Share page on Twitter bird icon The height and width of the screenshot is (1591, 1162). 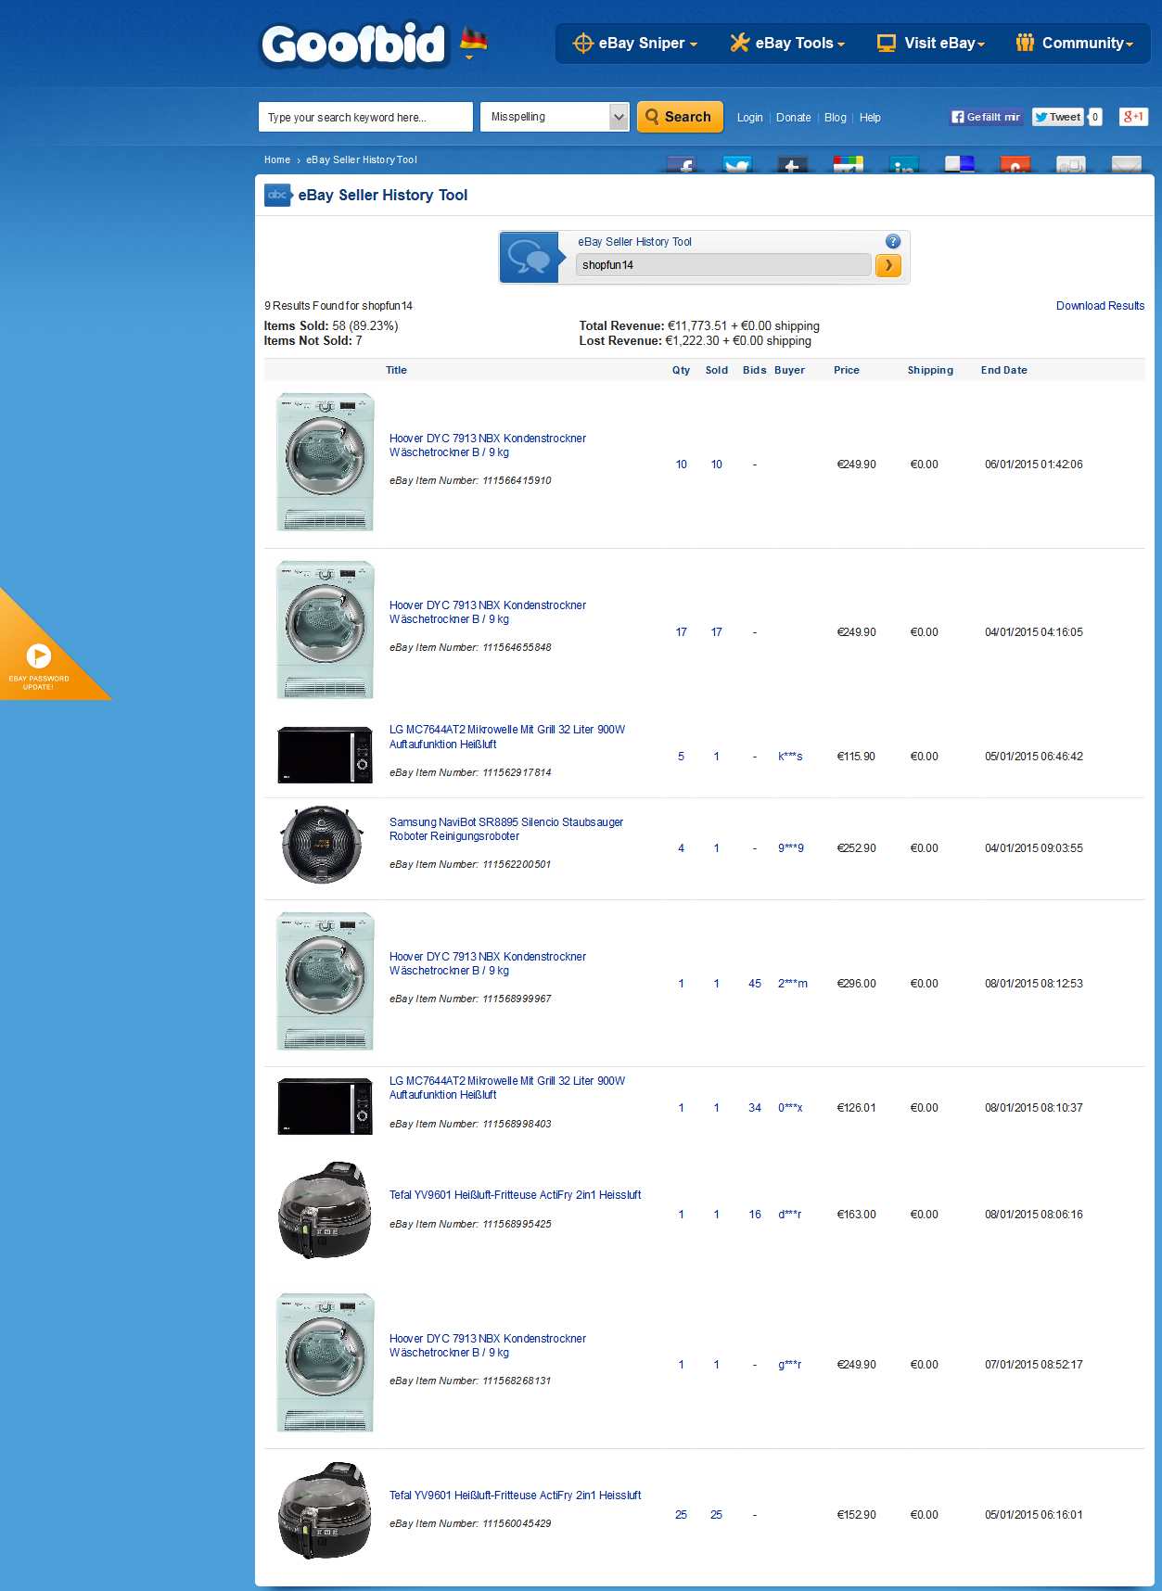(x=737, y=165)
